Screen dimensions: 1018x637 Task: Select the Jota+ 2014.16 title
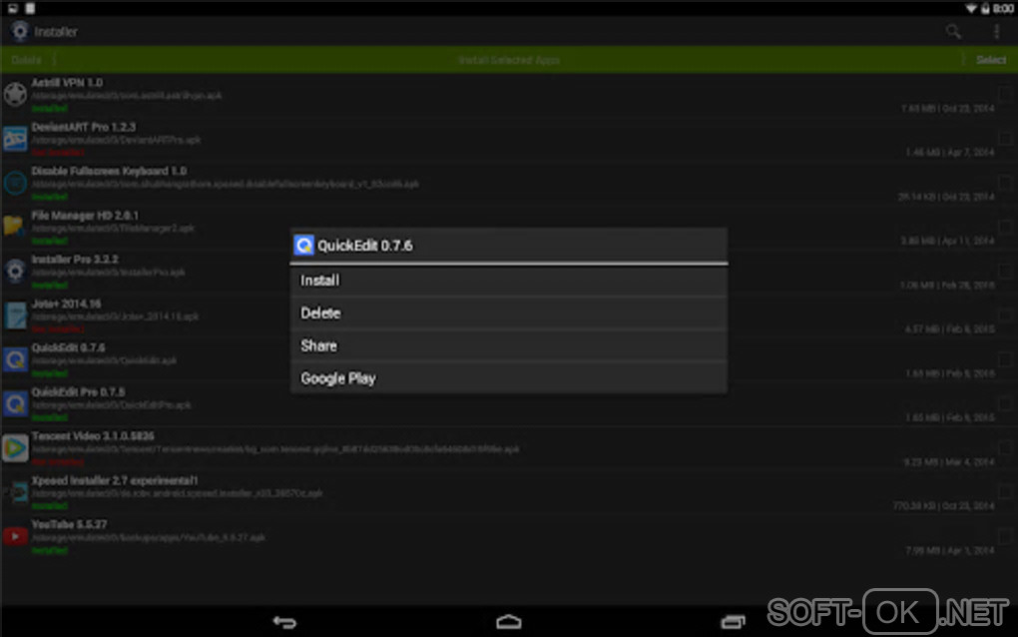pos(66,304)
